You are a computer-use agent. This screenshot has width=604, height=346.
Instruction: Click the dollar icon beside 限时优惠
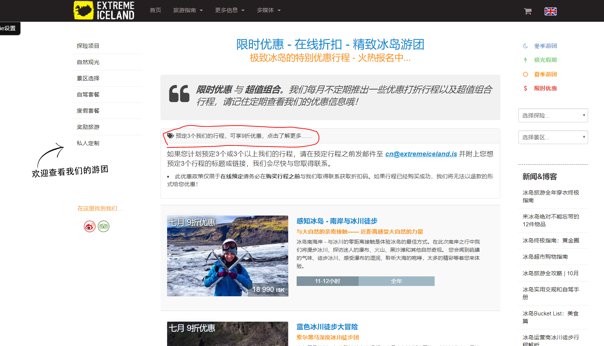525,88
